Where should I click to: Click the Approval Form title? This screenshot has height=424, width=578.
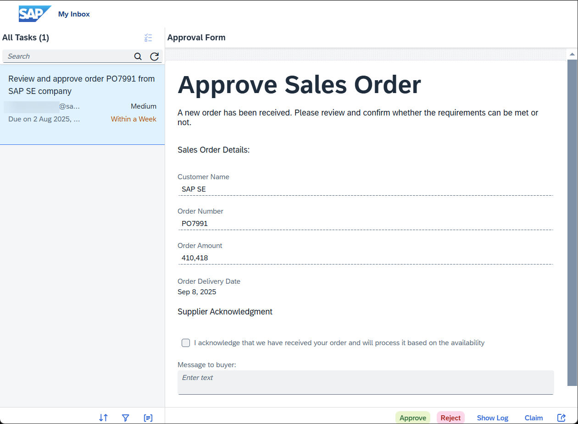[x=196, y=38]
